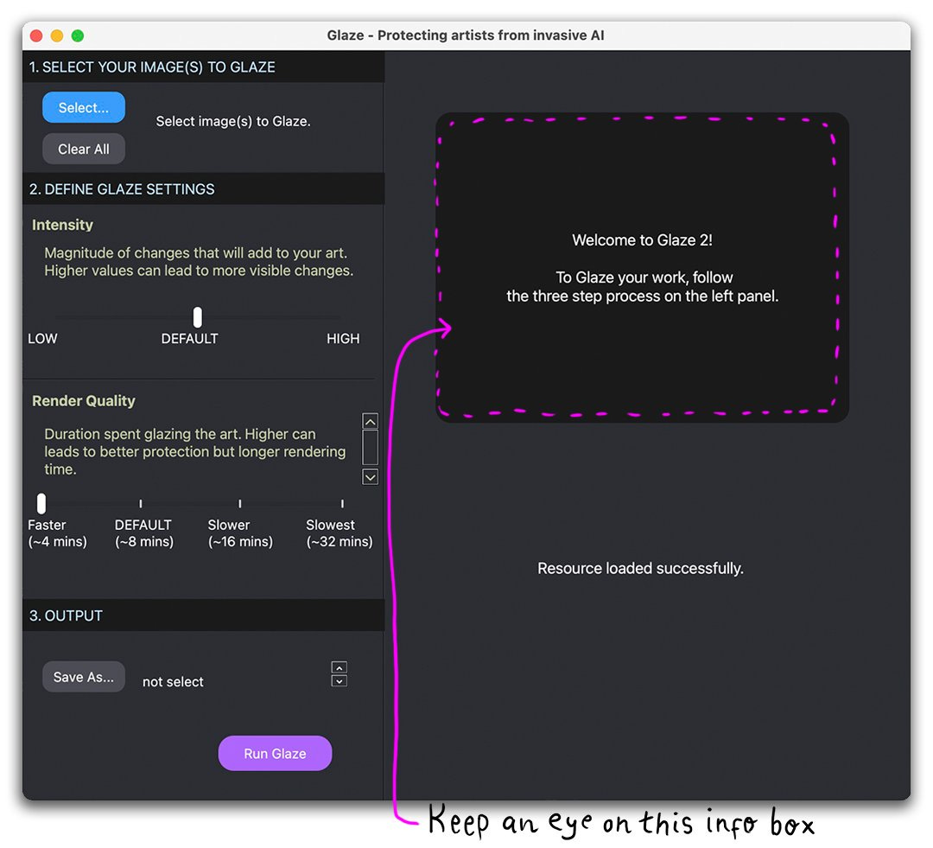Click the Save As... button
The height and width of the screenshot is (848, 933).
tap(83, 677)
